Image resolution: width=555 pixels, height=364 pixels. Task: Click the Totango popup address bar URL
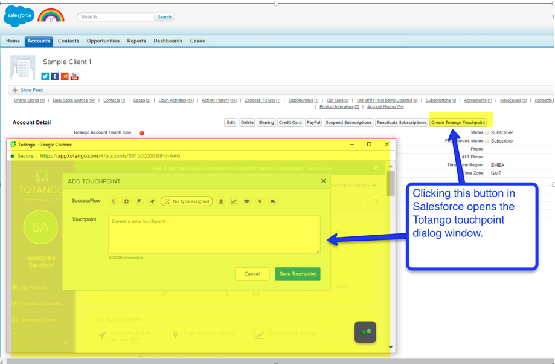[x=110, y=155]
